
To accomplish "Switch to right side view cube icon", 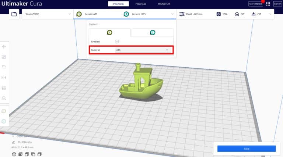I will coord(39,154).
